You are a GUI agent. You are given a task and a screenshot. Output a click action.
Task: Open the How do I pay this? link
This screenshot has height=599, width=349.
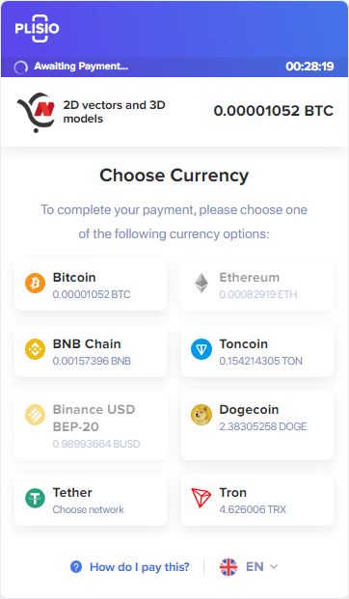[140, 567]
